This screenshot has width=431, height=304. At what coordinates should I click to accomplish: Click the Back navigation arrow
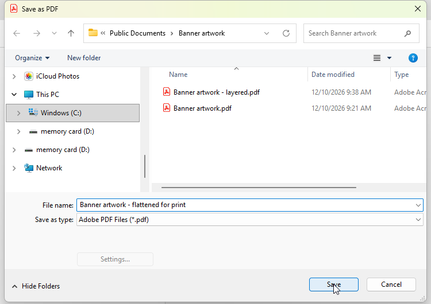[17, 33]
